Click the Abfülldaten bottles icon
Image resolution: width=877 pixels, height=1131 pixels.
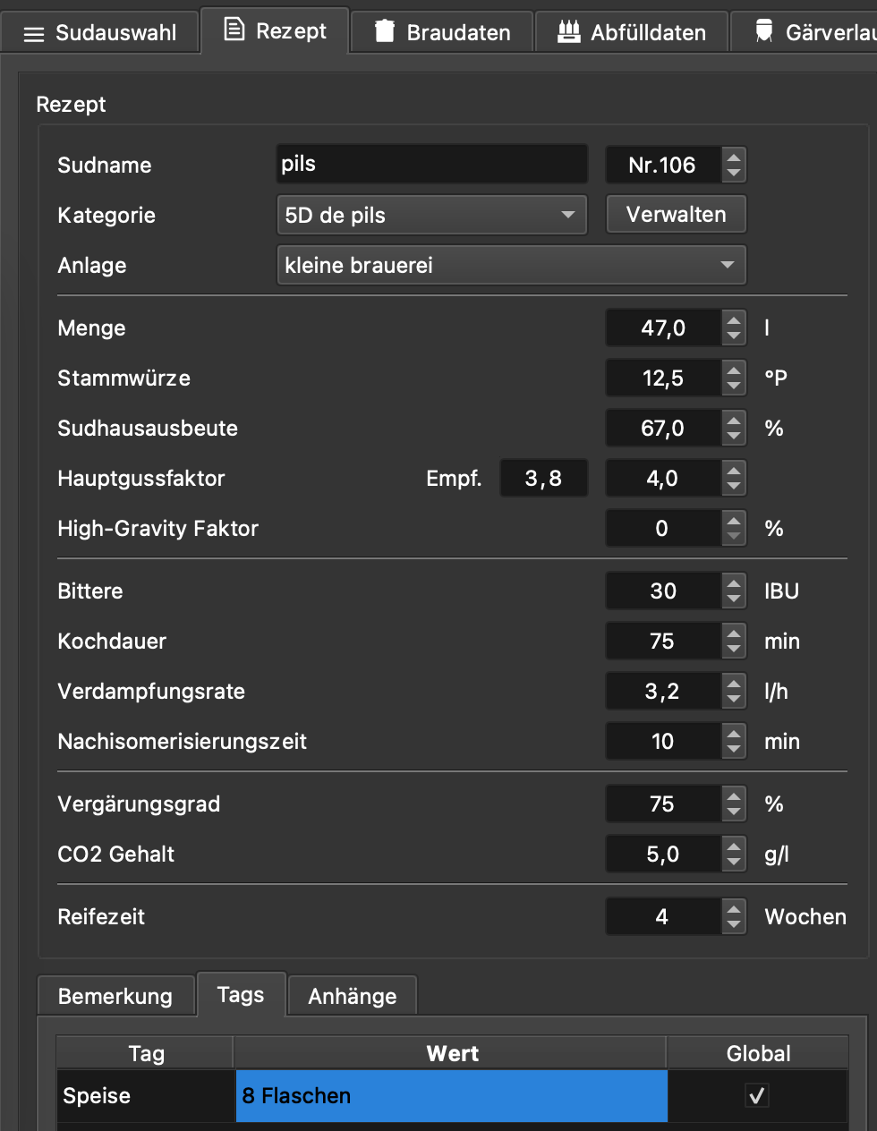568,31
